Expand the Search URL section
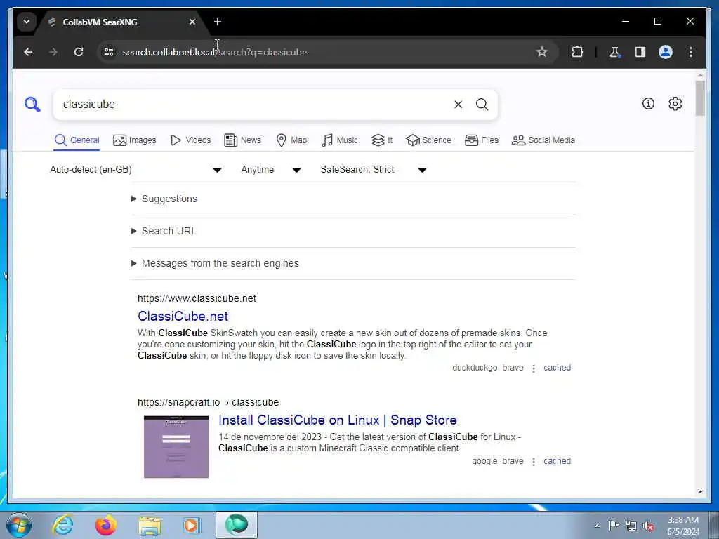The width and height of the screenshot is (719, 539). 164,231
